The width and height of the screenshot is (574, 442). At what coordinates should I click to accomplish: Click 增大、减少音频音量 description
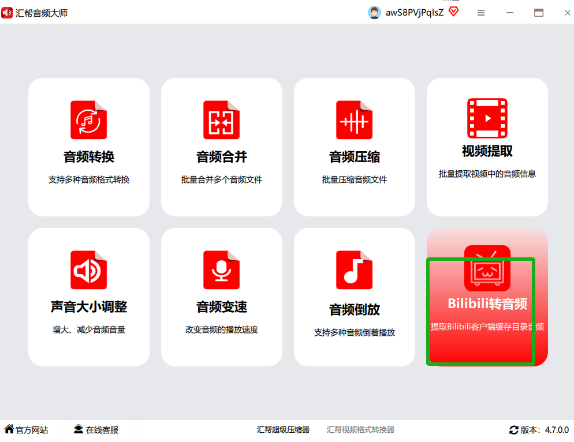(88, 329)
